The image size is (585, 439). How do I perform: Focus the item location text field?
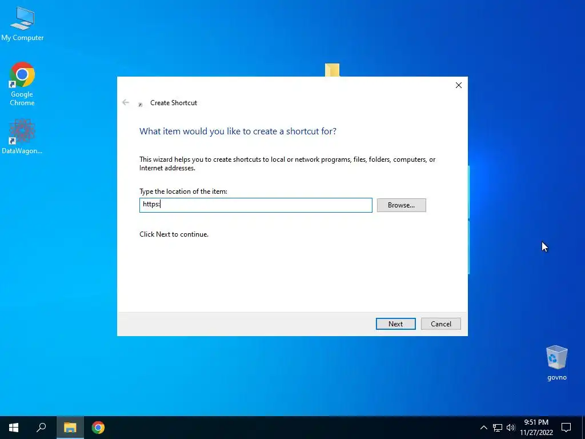coord(255,205)
